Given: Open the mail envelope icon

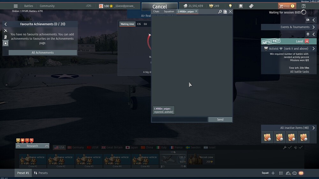Looking at the screenshot, I should (x=301, y=173).
